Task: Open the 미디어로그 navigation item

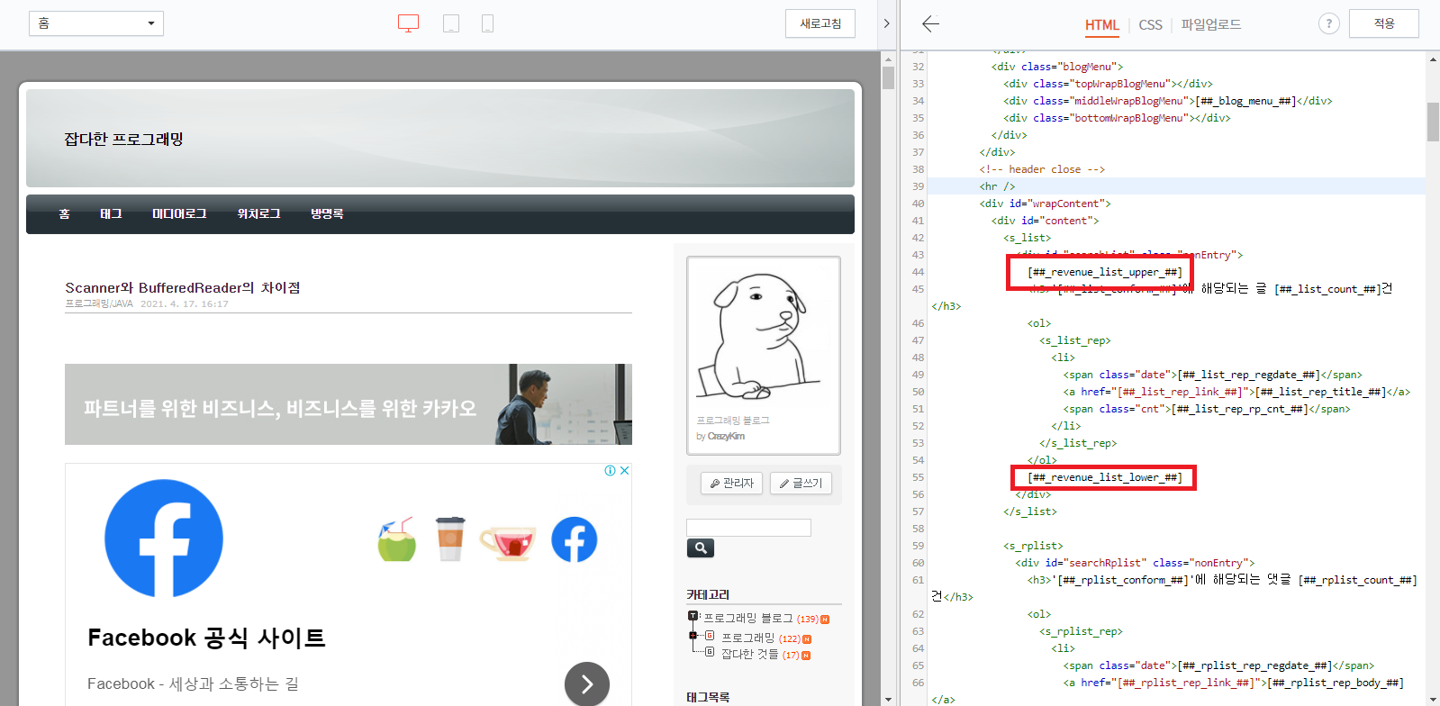Action: point(179,214)
